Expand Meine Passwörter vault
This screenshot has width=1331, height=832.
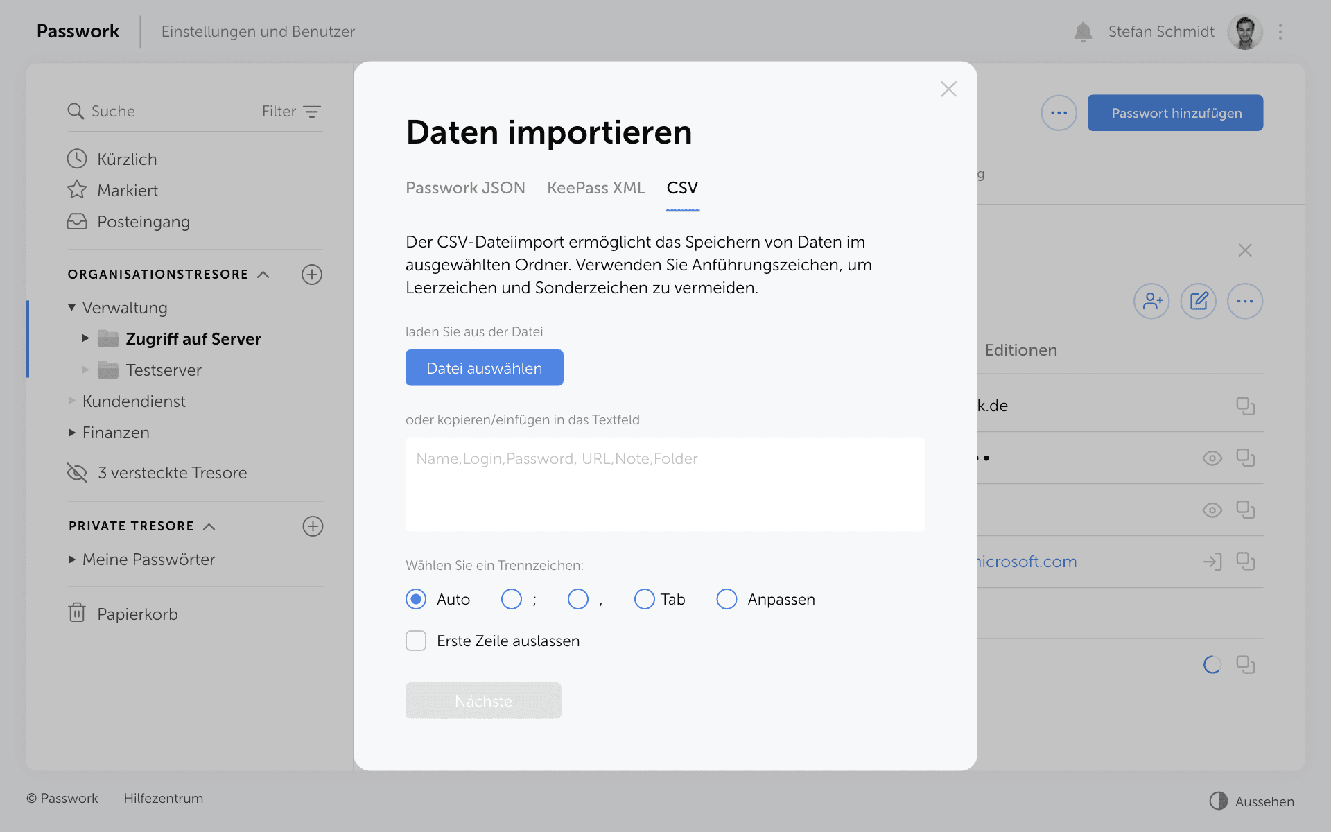[71, 560]
